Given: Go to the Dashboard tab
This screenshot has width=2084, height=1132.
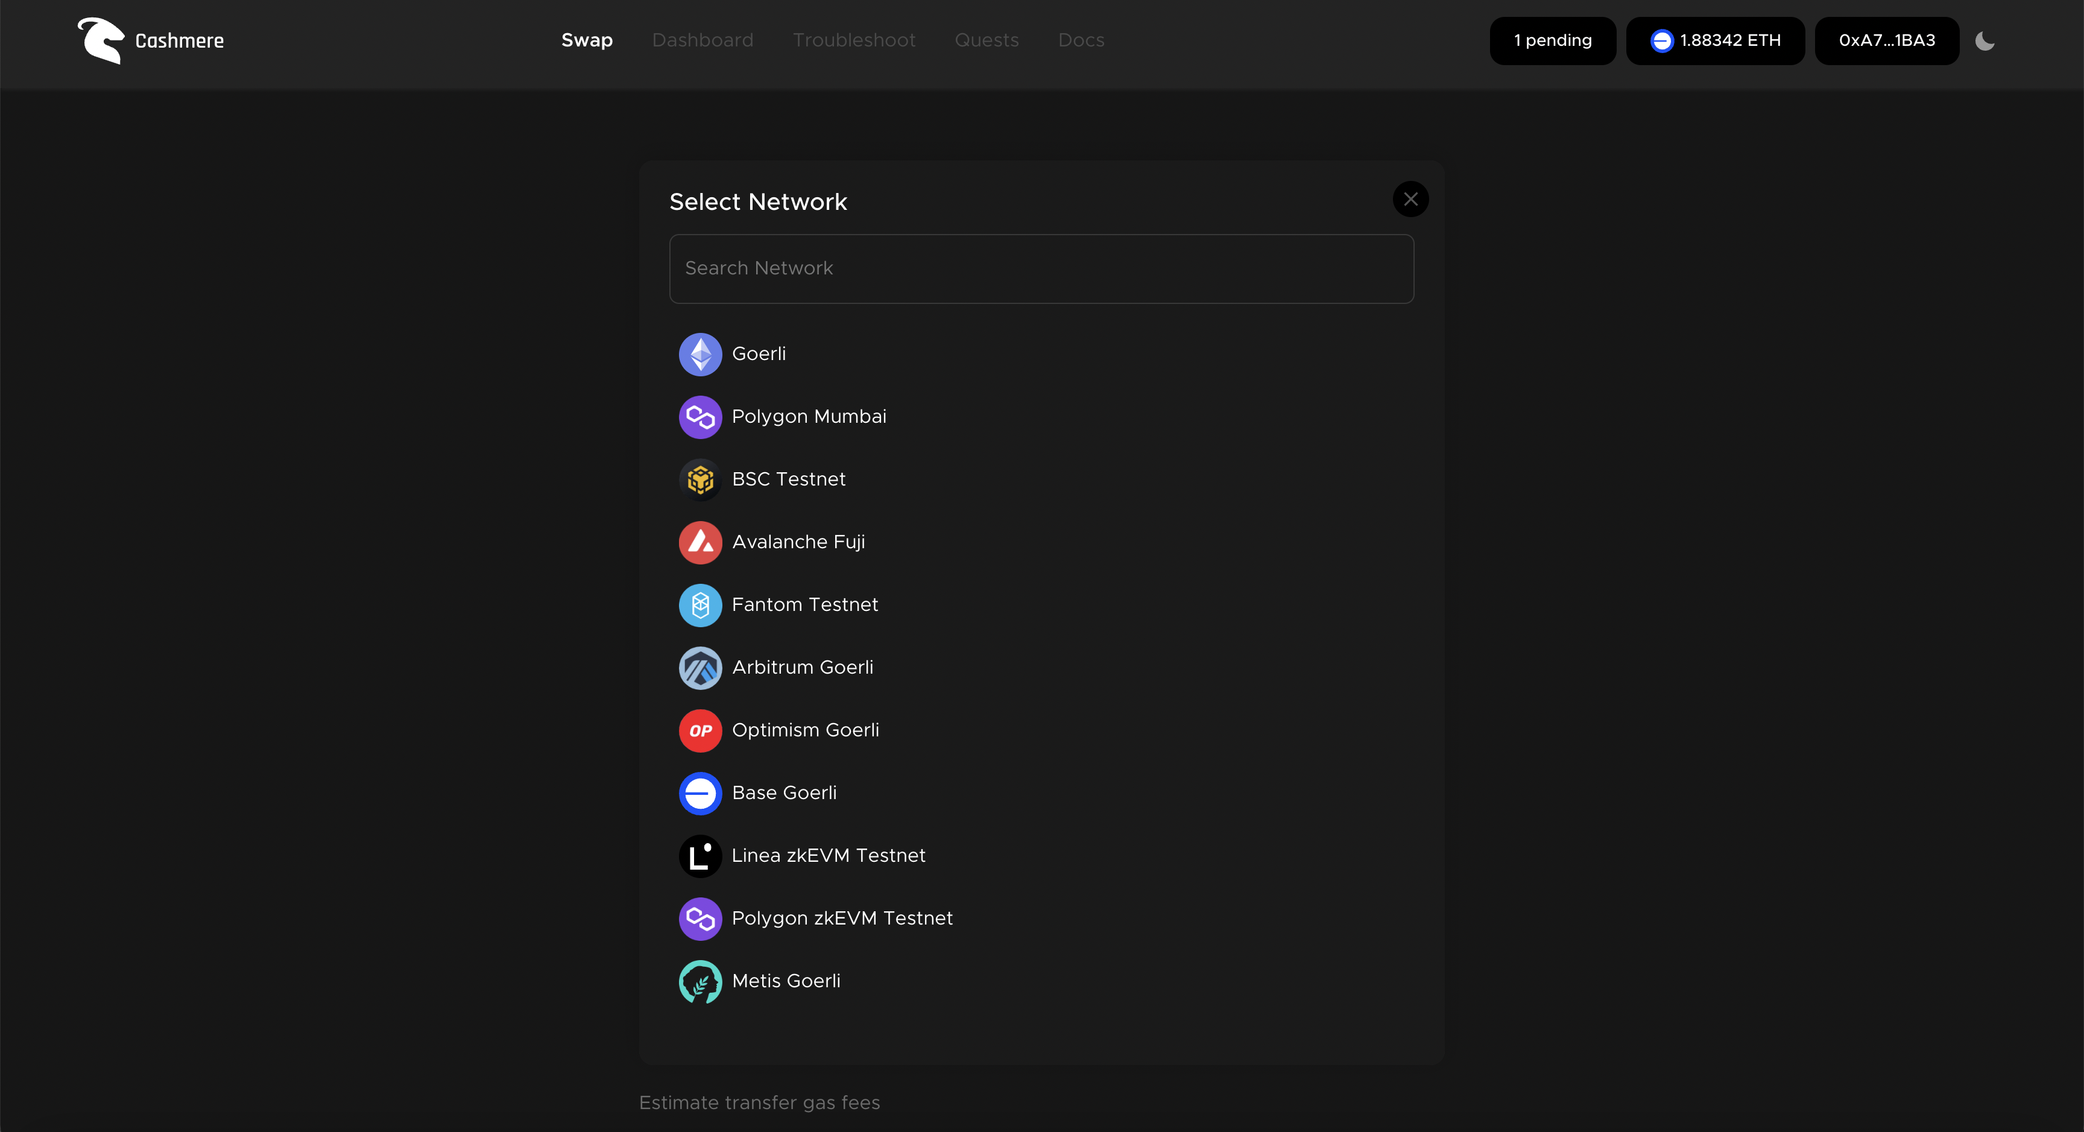Looking at the screenshot, I should [703, 40].
